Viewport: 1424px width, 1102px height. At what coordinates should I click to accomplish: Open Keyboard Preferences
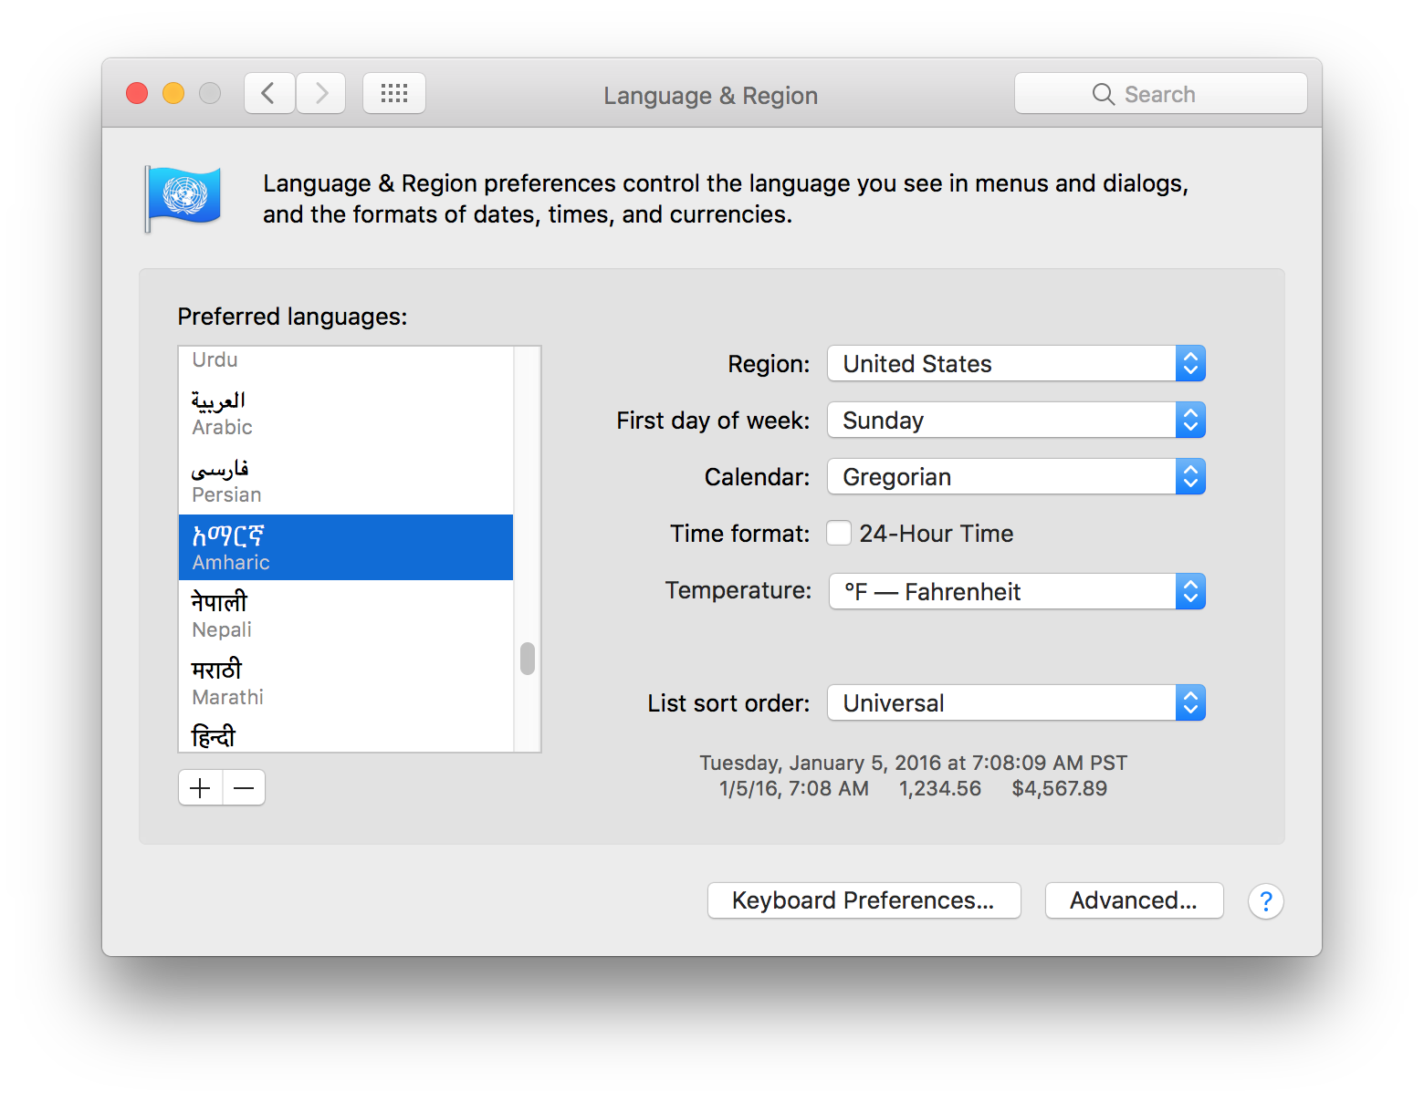864,900
